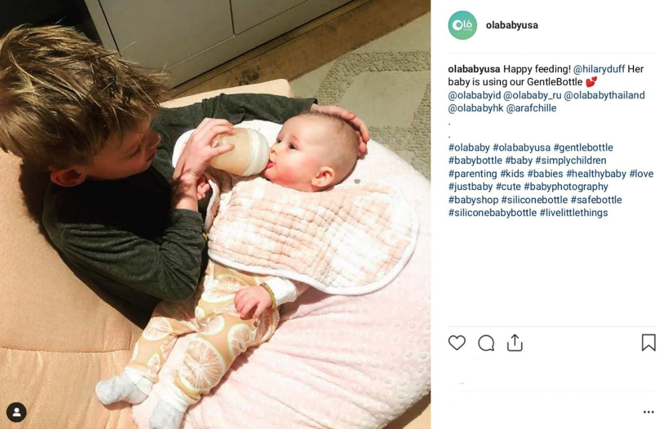The width and height of the screenshot is (670, 429).
Task: Select the olababyusa name in the caption
Action: (x=474, y=69)
